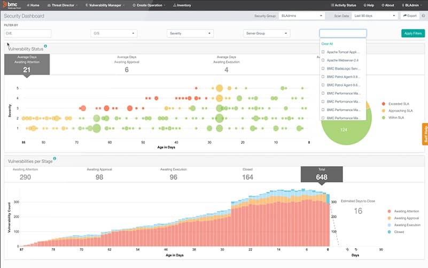
Task: Click the open software filter search field
Action: [343, 33]
